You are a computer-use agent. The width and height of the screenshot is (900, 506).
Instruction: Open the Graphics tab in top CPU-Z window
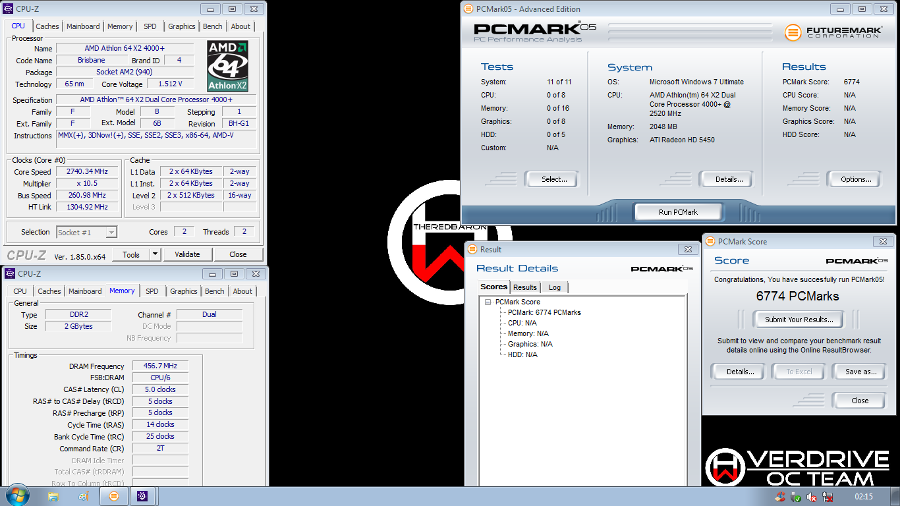(182, 26)
